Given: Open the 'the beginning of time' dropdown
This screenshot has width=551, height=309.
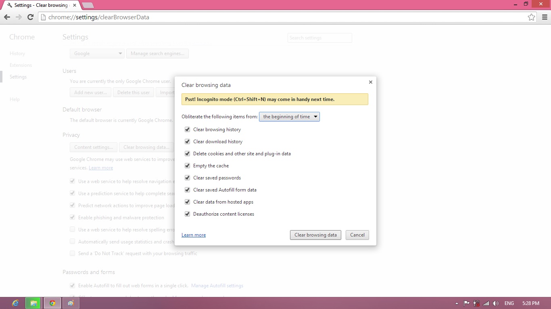Looking at the screenshot, I should (x=289, y=117).
